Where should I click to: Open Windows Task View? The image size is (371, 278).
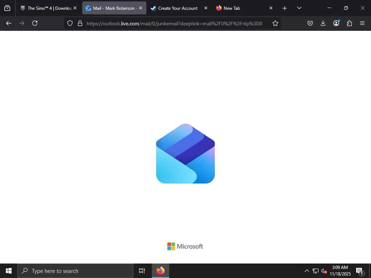coord(142,271)
